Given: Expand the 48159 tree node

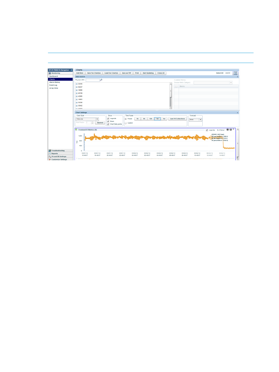Looking at the screenshot, I should (77, 93).
